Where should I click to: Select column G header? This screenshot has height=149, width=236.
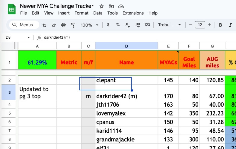[x=212, y=46]
